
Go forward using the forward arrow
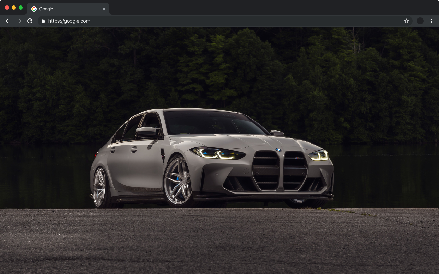pos(19,21)
